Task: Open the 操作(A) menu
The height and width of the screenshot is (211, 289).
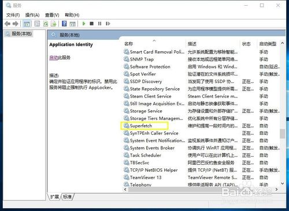Action: click(x=32, y=15)
